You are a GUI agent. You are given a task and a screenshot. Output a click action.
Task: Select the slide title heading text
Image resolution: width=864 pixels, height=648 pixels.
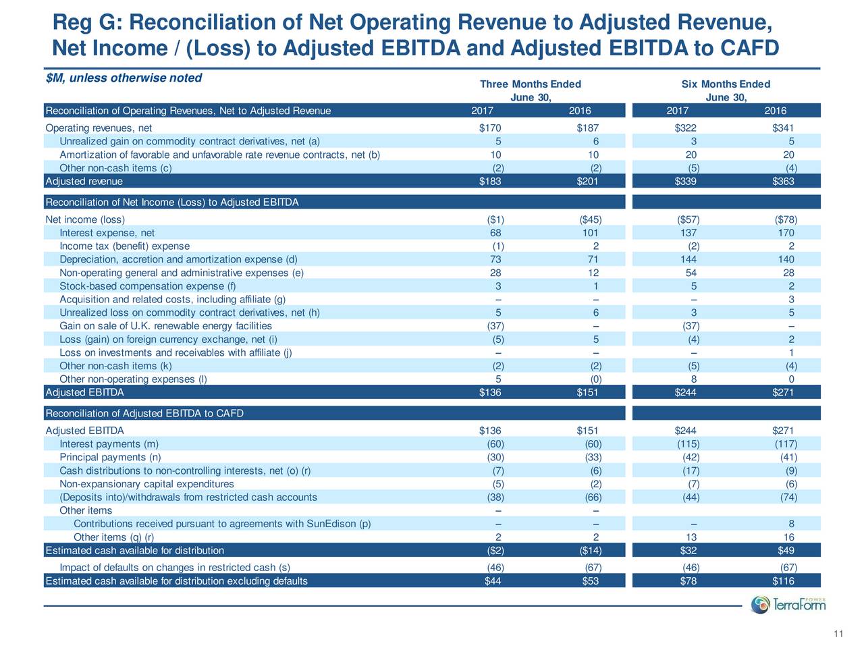pos(416,36)
